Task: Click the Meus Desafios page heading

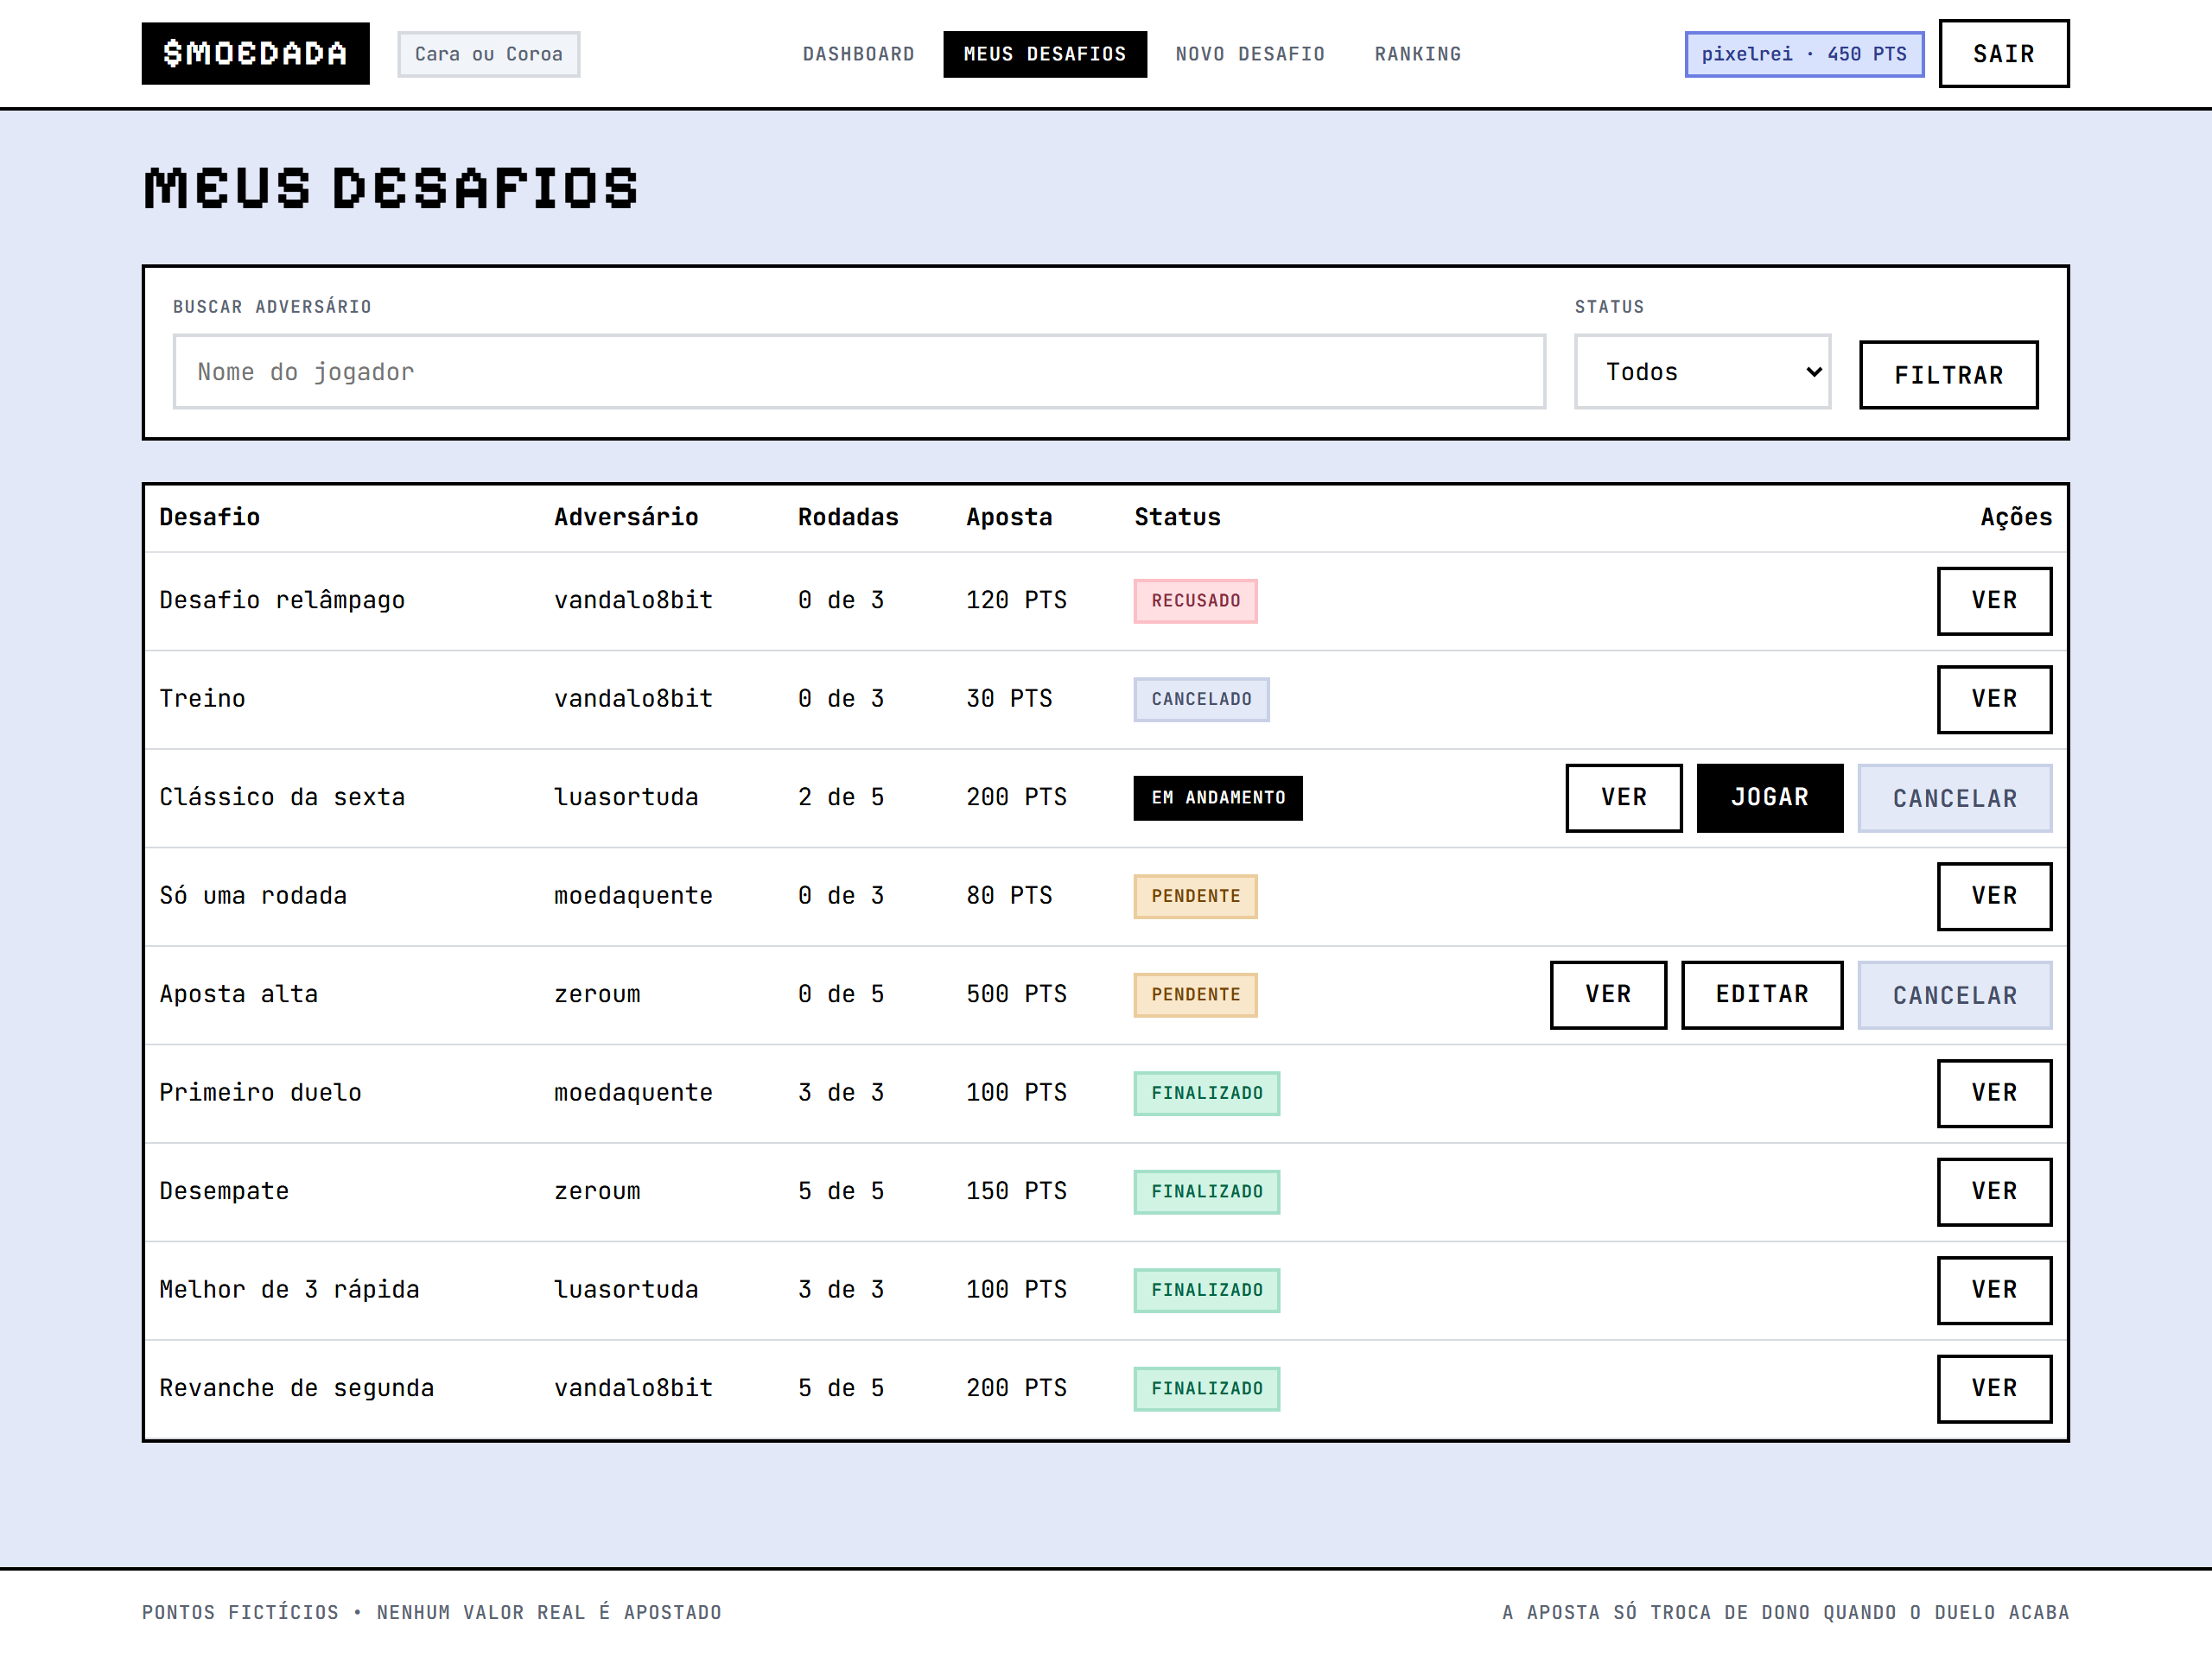Action: coord(391,189)
